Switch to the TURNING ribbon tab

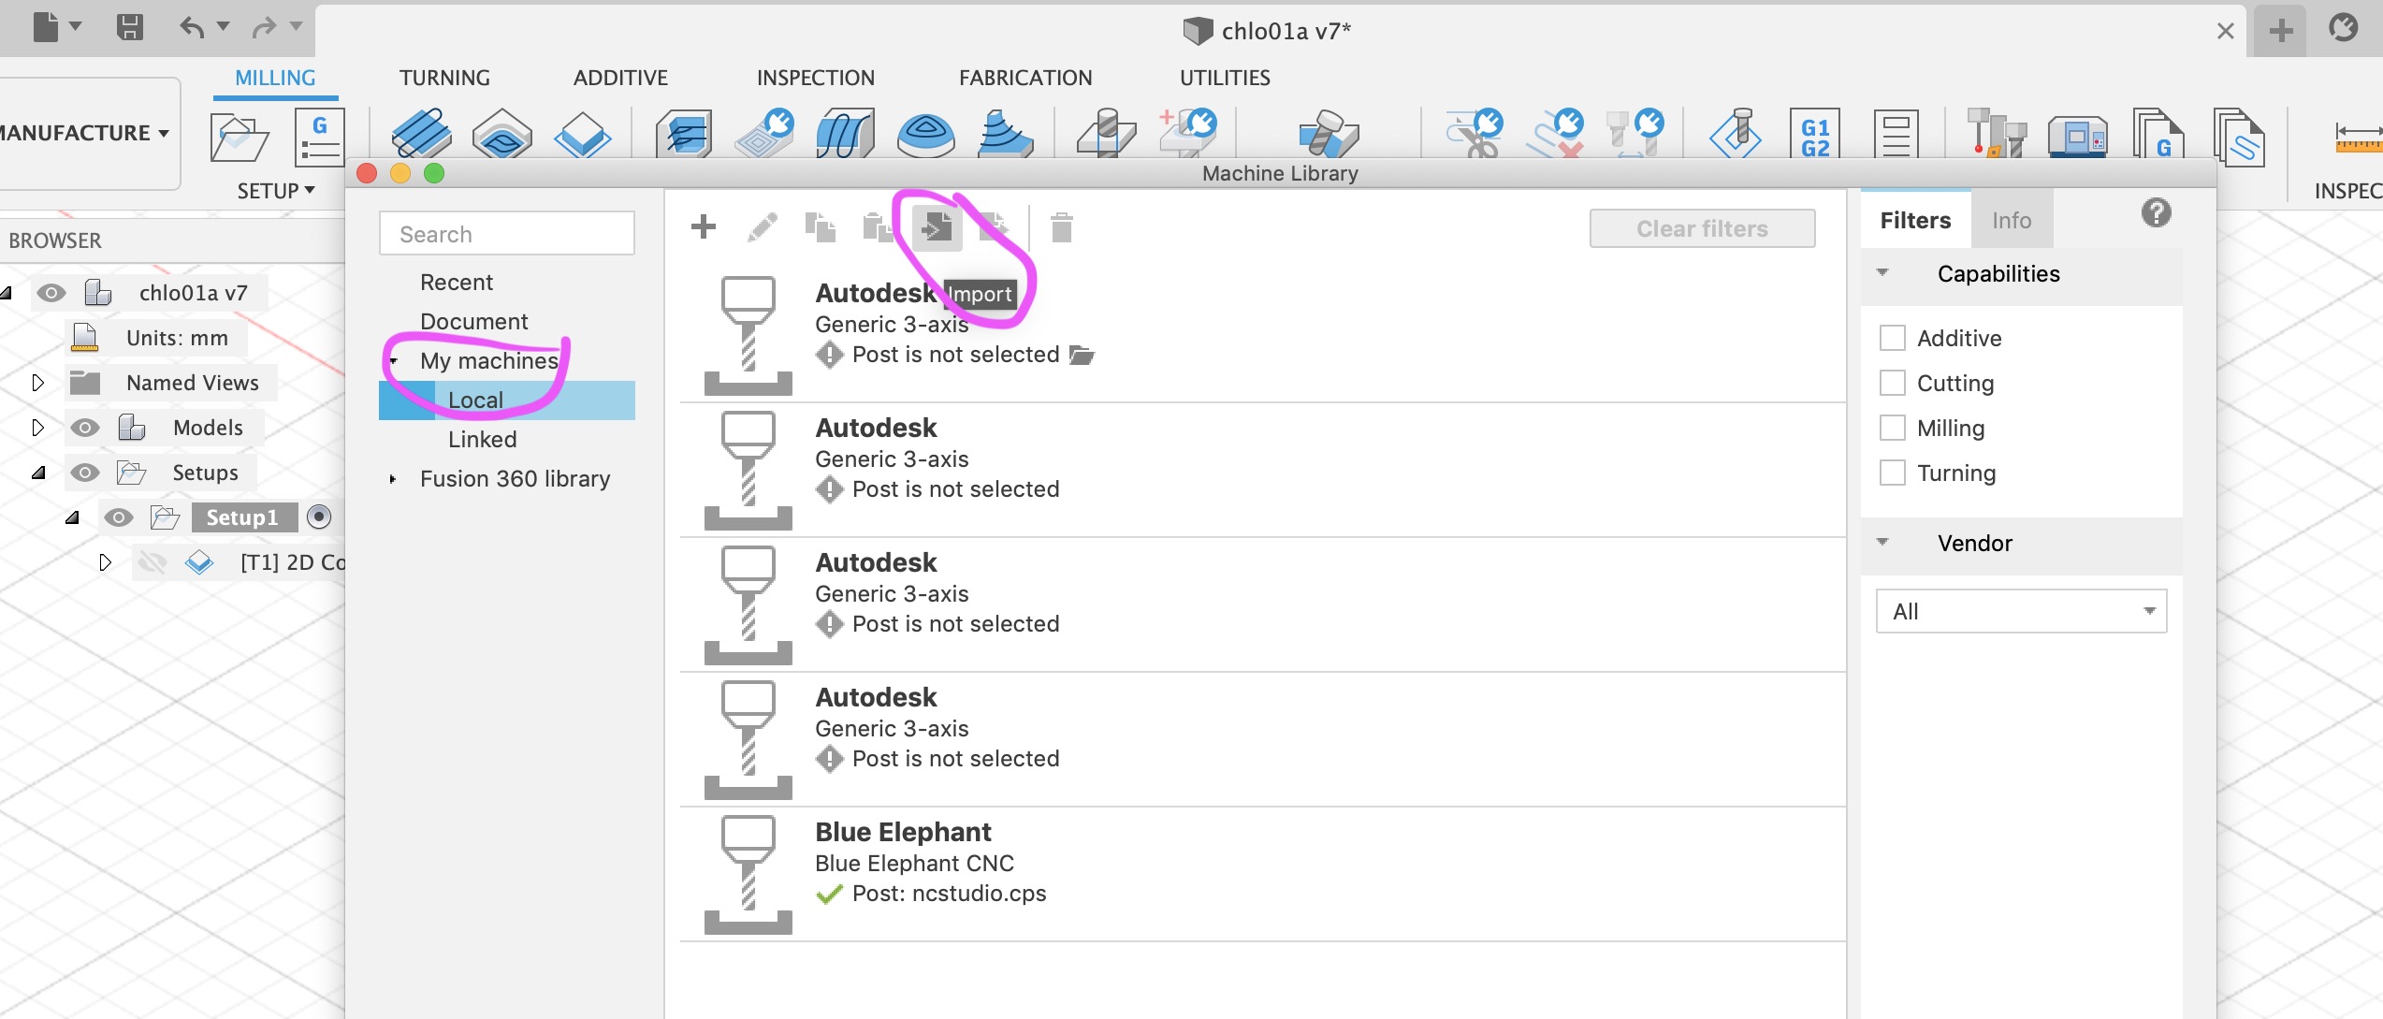point(444,78)
